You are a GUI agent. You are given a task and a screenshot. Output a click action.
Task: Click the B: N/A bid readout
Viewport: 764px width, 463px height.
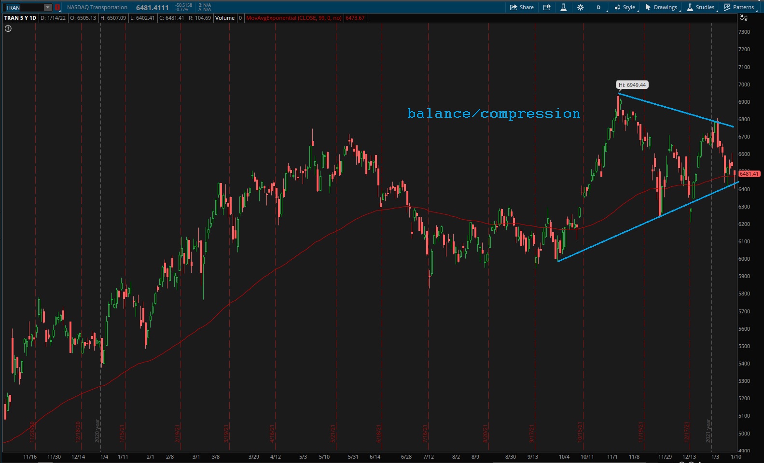coord(205,5)
